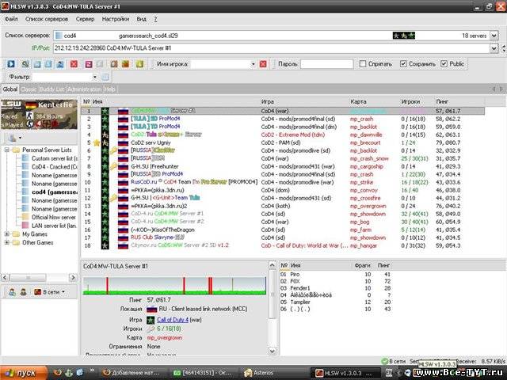Viewport: 507px width, 380px height.
Task: Click the Russian flag on row 14 CoD-4.ru Server #1
Action: 124,214
